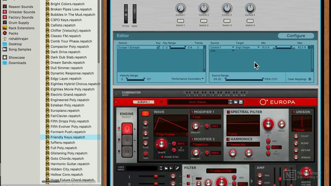This screenshot has width=331, height=186.
Task: Click the Configure button in Editor
Action: coord(296,36)
